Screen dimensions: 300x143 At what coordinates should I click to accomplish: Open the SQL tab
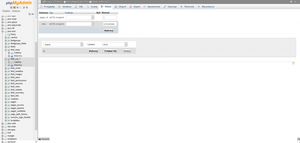pyautogui.click(x=79, y=7)
